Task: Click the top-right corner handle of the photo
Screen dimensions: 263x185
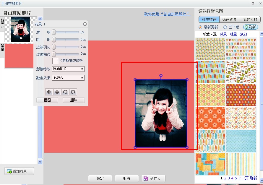Action: point(187,80)
